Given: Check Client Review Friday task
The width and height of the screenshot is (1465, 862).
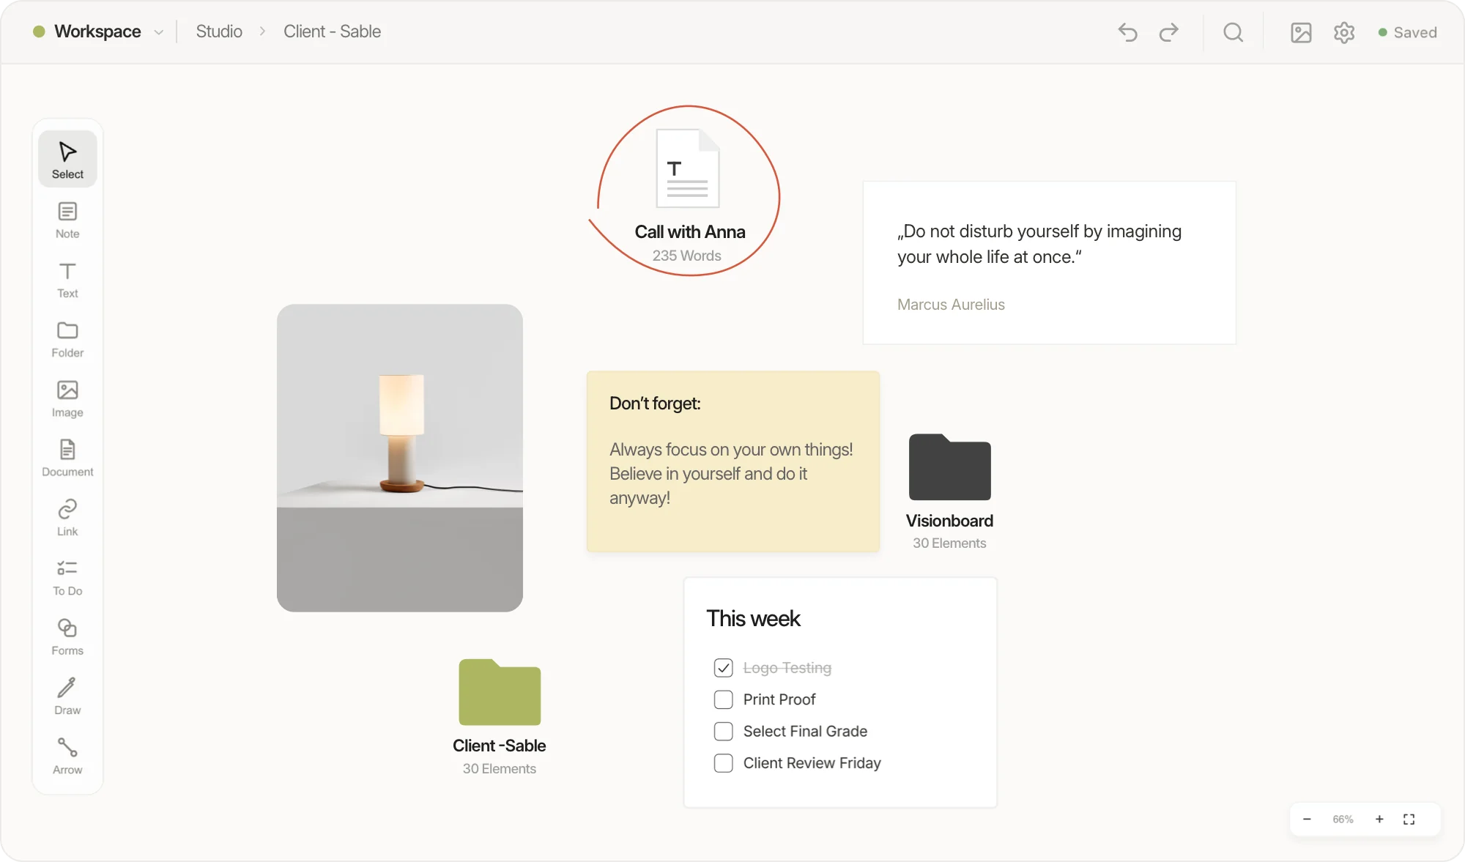Looking at the screenshot, I should [x=723, y=763].
